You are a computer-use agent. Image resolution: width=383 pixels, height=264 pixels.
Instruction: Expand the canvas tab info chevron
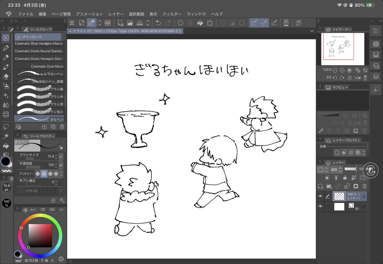coord(312,31)
